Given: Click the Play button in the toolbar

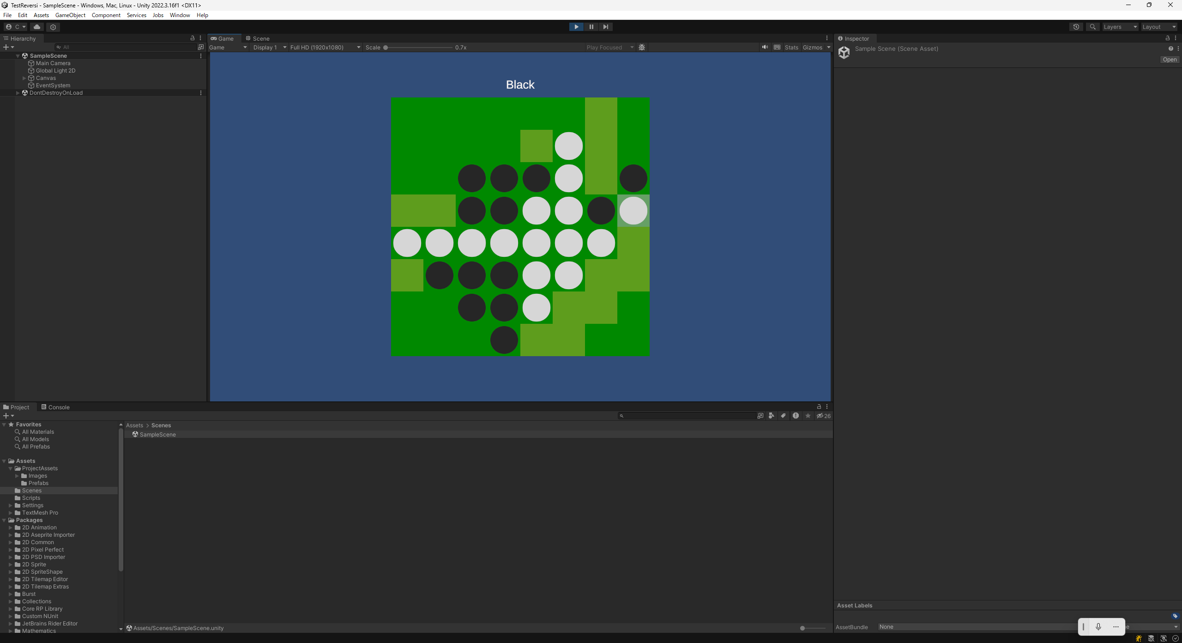Looking at the screenshot, I should 576,27.
